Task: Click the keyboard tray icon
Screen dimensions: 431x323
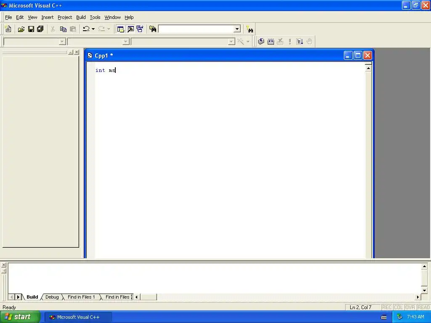Action: click(384, 317)
